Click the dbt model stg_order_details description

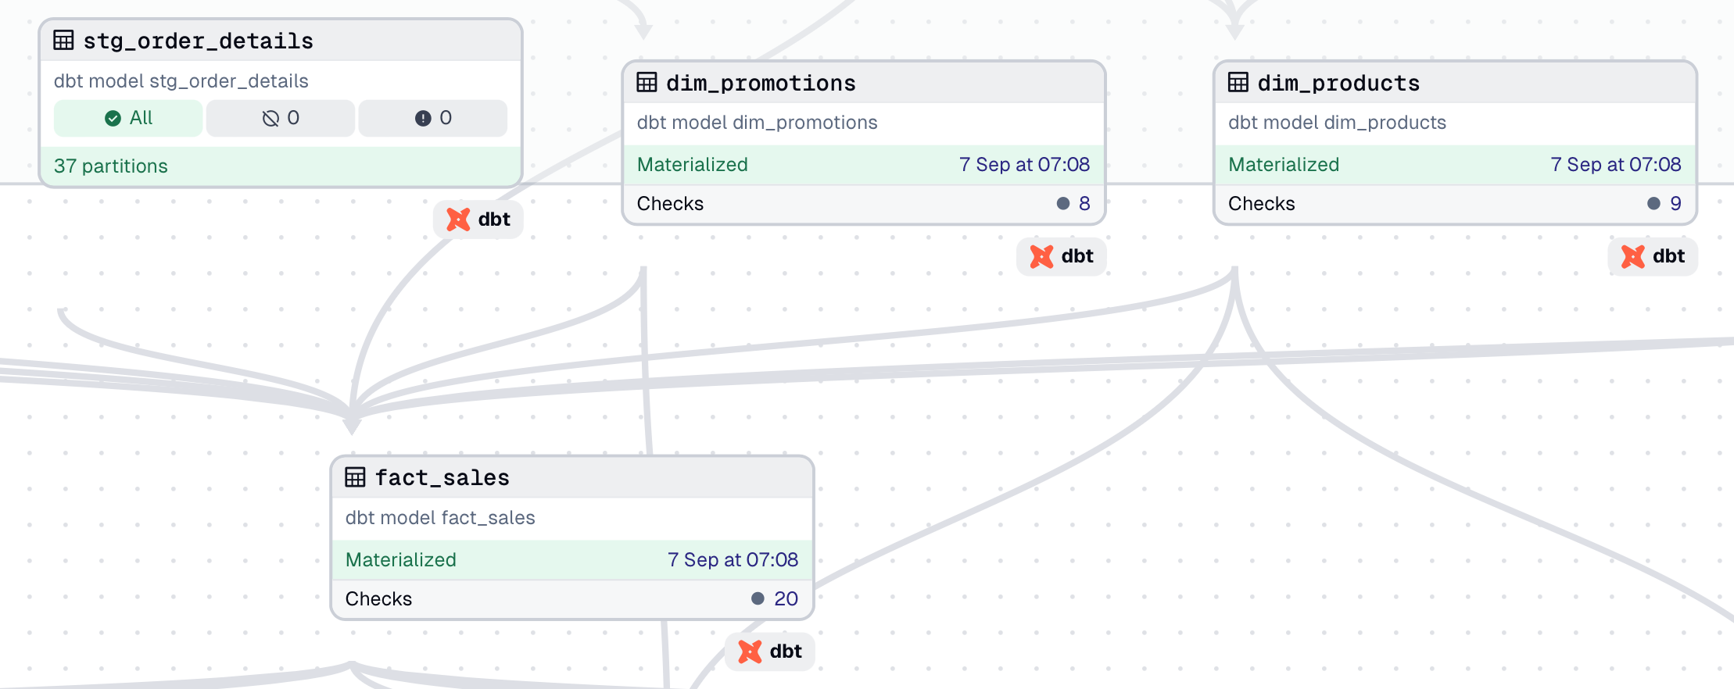181,81
